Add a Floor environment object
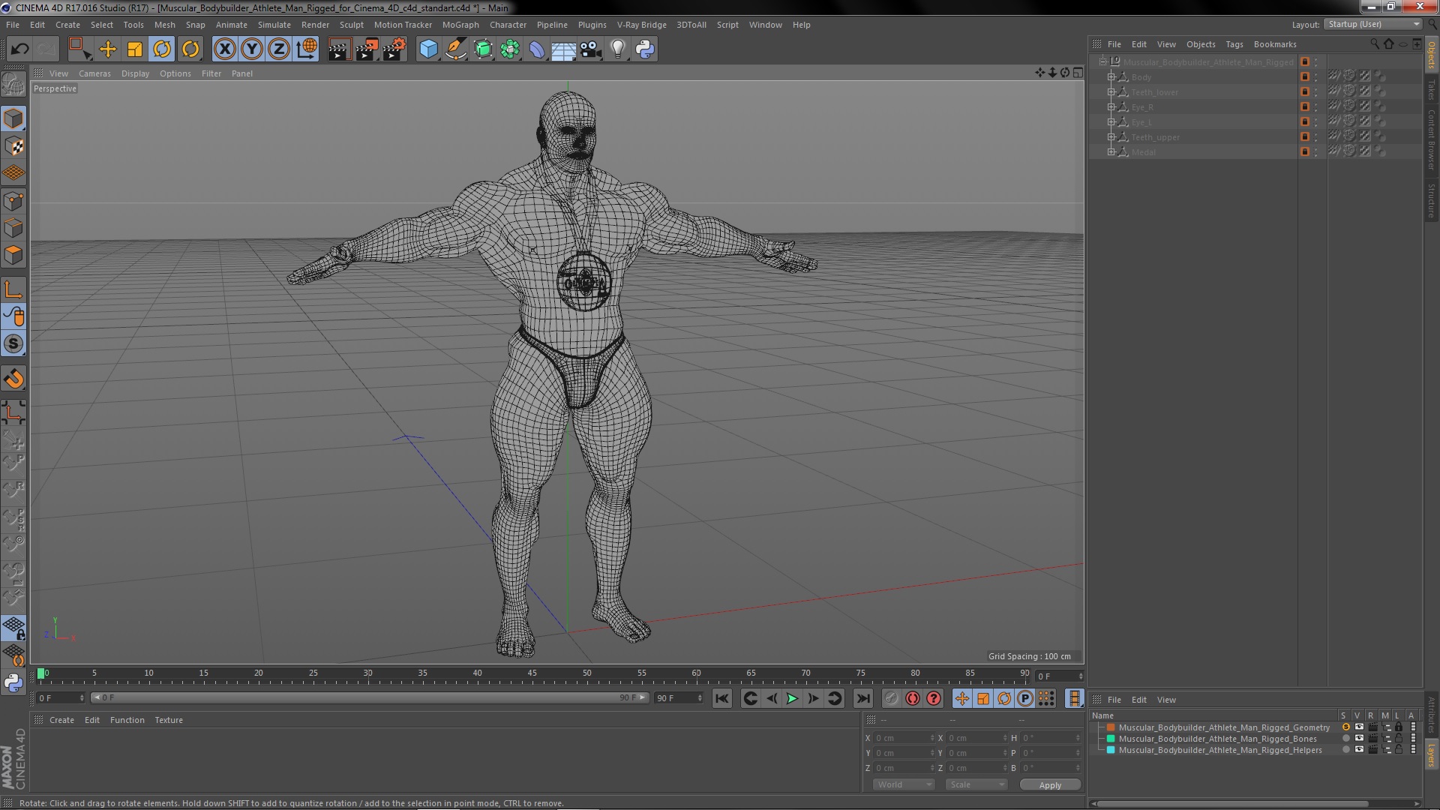 click(x=563, y=49)
